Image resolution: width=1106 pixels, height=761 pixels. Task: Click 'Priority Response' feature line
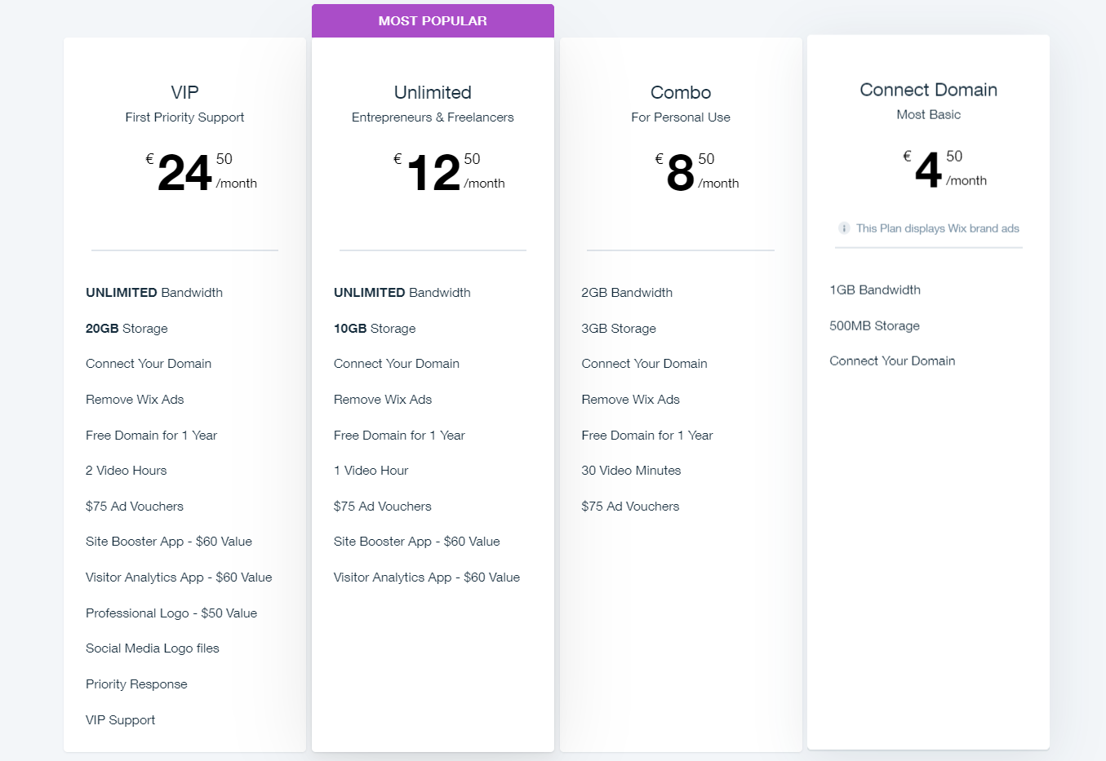tap(136, 684)
